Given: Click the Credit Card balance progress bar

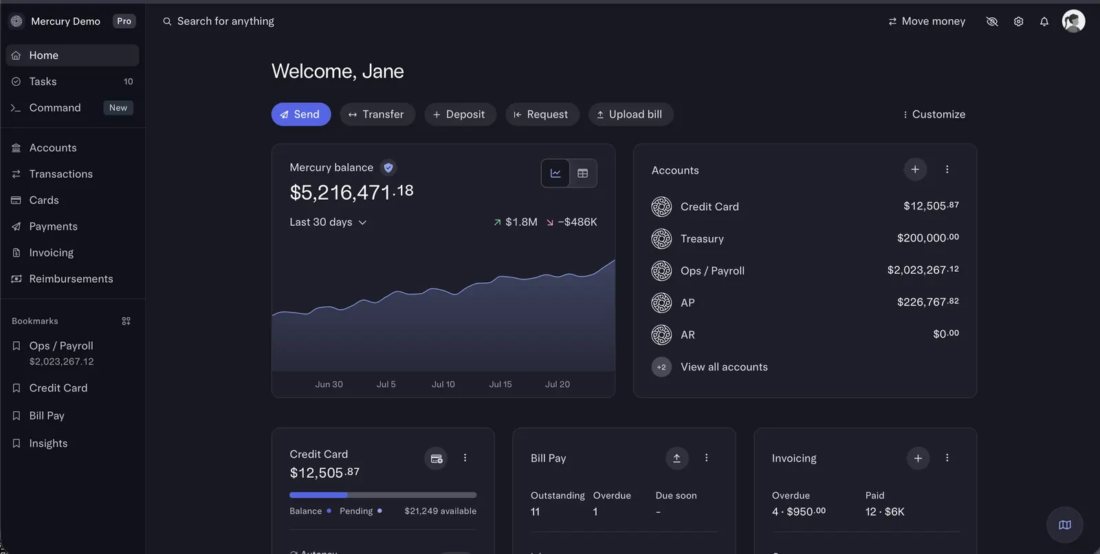Looking at the screenshot, I should point(383,495).
